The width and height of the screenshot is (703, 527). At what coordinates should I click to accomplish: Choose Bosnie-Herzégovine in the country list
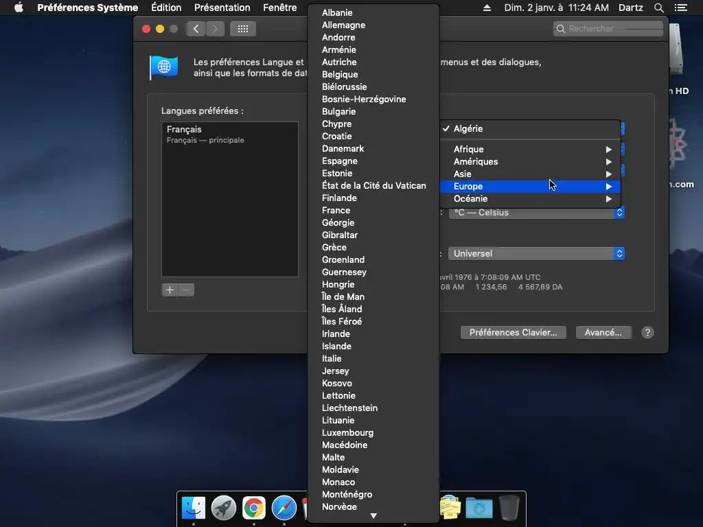tap(373, 99)
